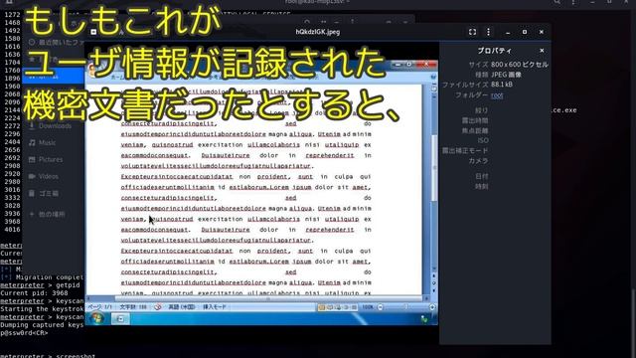Click the Windows Start orb in the screenshot
Screen dimensions: 636x358
pos(97,318)
